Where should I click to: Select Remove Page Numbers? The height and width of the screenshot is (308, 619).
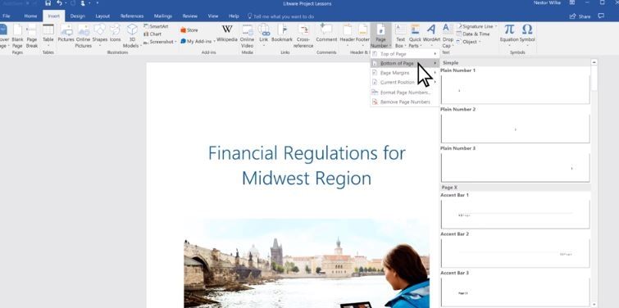tap(405, 102)
